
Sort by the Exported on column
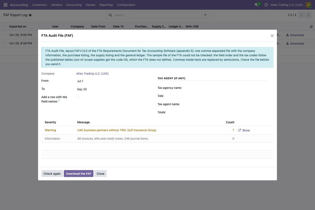pyautogui.click(x=18, y=27)
